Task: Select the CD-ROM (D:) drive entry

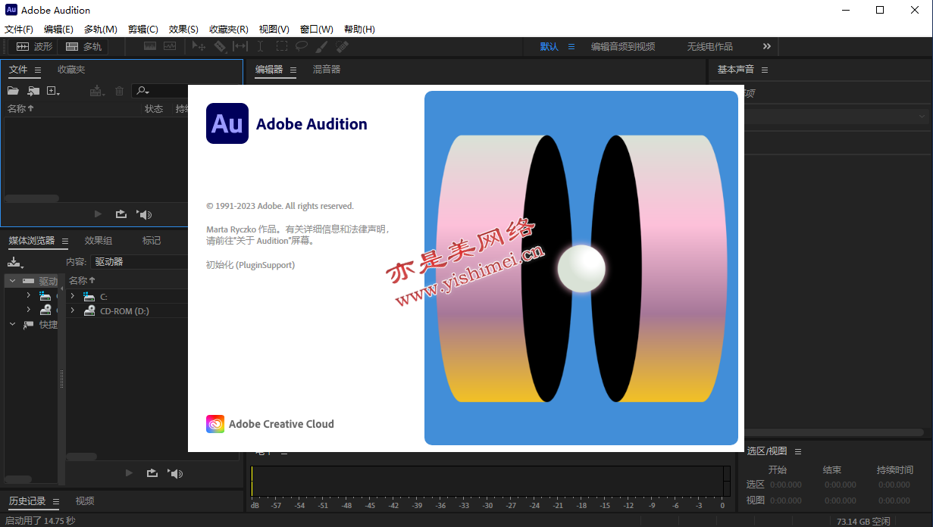Action: pos(124,311)
